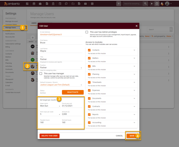
Task: Open the Week starts Mon-Sun dropdown
Action: 50,106
